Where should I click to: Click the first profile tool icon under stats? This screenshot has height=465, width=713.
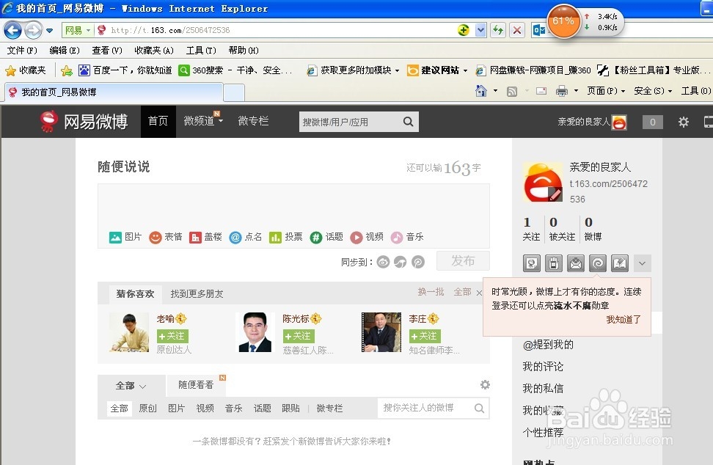pyautogui.click(x=532, y=263)
